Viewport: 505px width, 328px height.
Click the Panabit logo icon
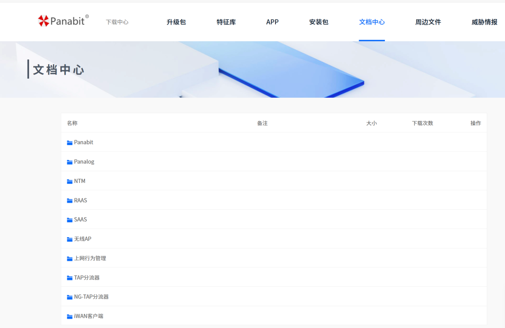pos(45,20)
